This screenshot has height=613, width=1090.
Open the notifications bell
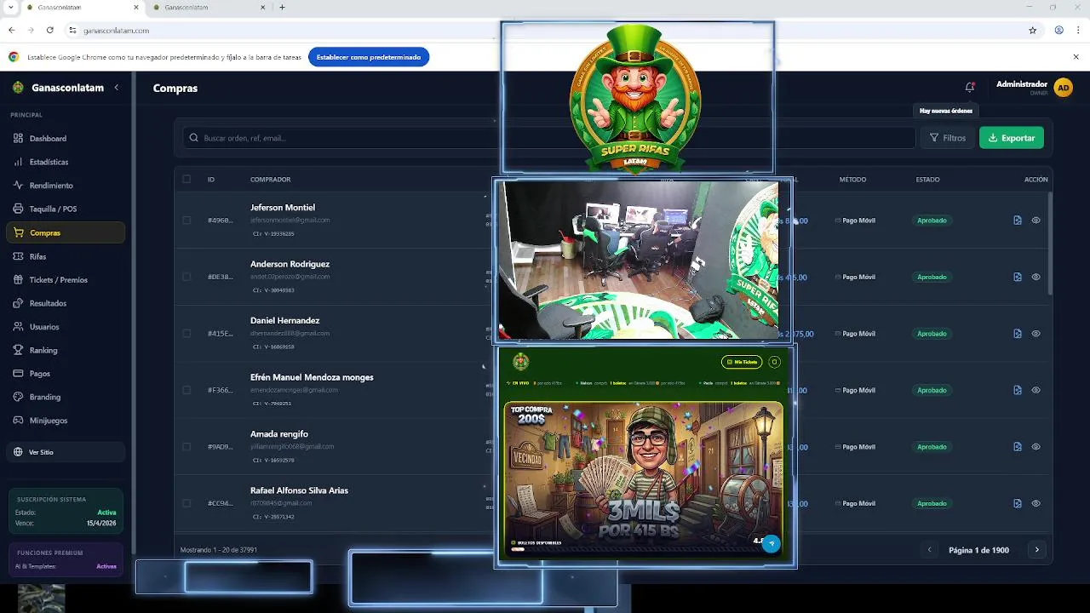(x=969, y=88)
